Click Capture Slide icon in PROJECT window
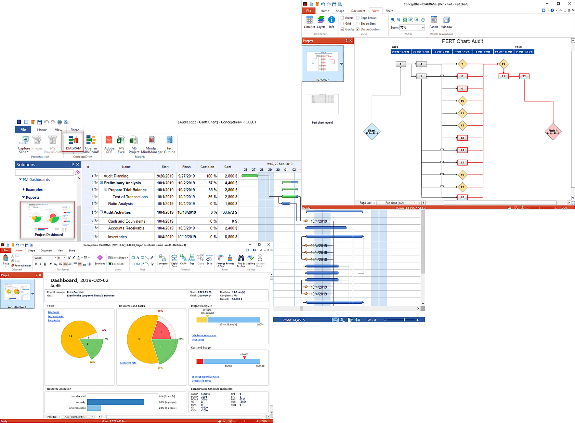Image resolution: width=575 pixels, height=423 pixels. pos(24,144)
